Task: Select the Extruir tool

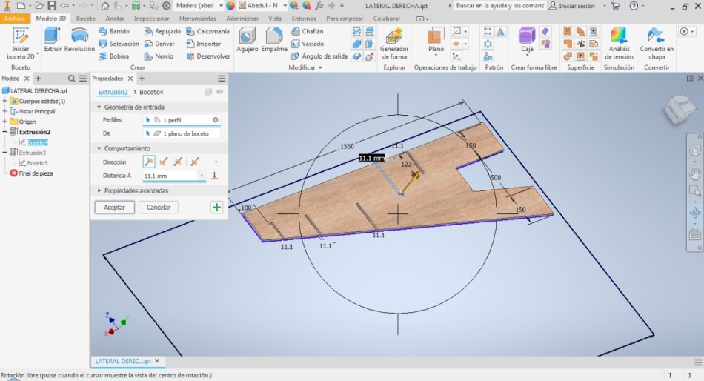Action: click(53, 39)
